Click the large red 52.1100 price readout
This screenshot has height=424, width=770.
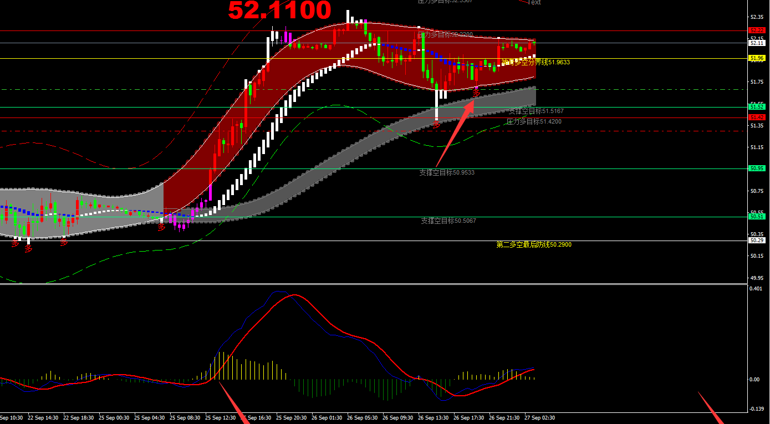279,11
